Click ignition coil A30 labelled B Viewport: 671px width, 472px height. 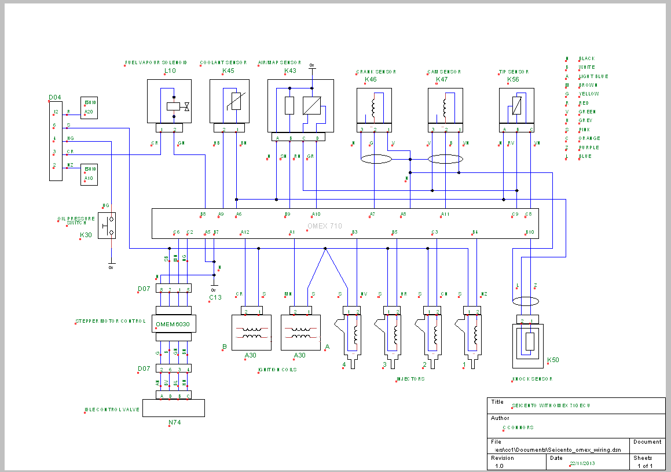(251, 333)
